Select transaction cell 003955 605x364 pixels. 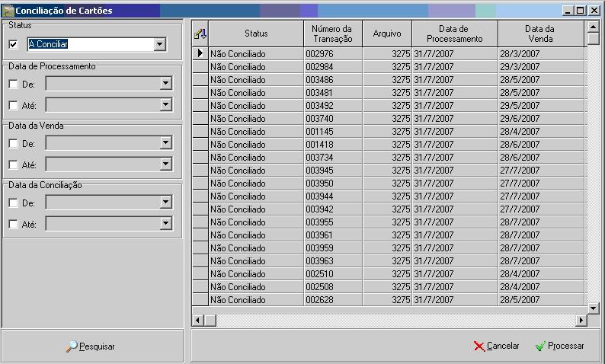click(x=333, y=222)
